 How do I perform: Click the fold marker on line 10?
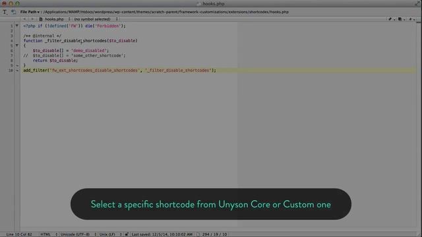[17, 70]
